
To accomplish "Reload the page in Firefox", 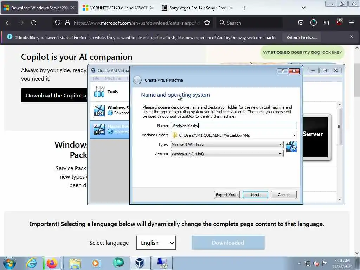I will (x=34, y=23).
